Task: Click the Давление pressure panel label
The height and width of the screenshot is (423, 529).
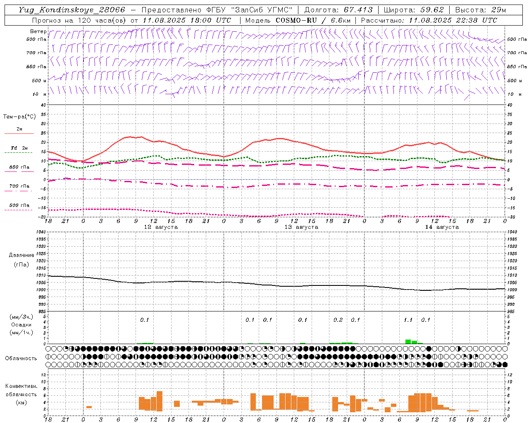Action: [21, 255]
